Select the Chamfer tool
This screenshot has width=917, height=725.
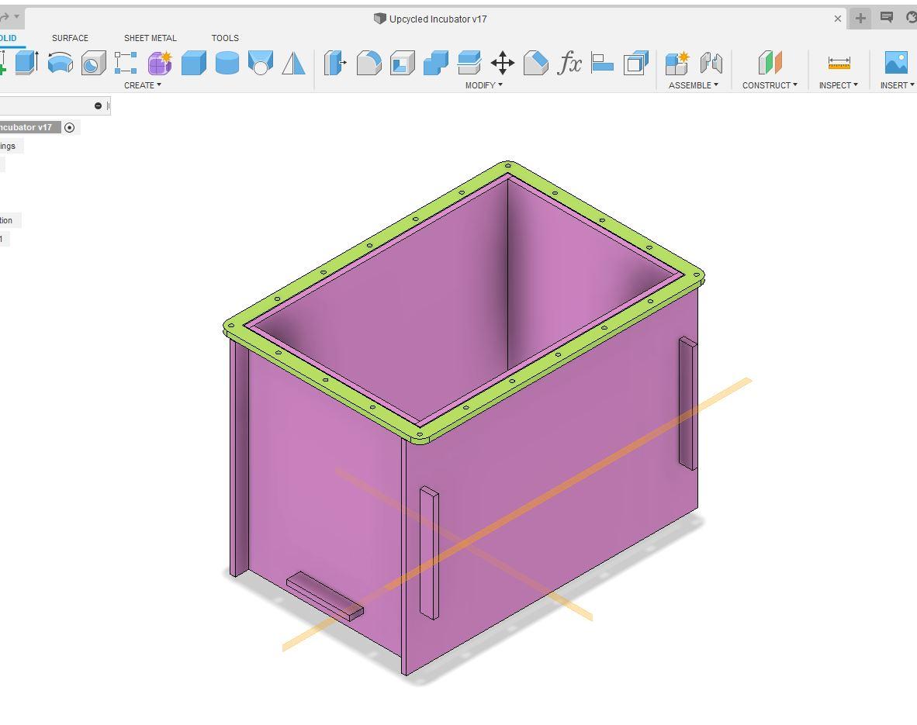pos(536,63)
